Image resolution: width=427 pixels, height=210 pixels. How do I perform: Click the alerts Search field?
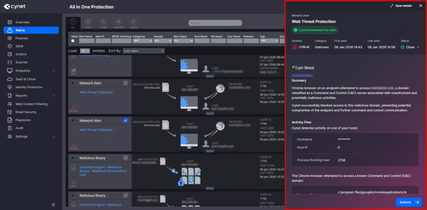pos(213,23)
